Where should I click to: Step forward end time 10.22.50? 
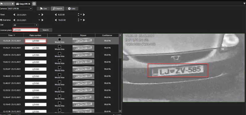(84, 20)
